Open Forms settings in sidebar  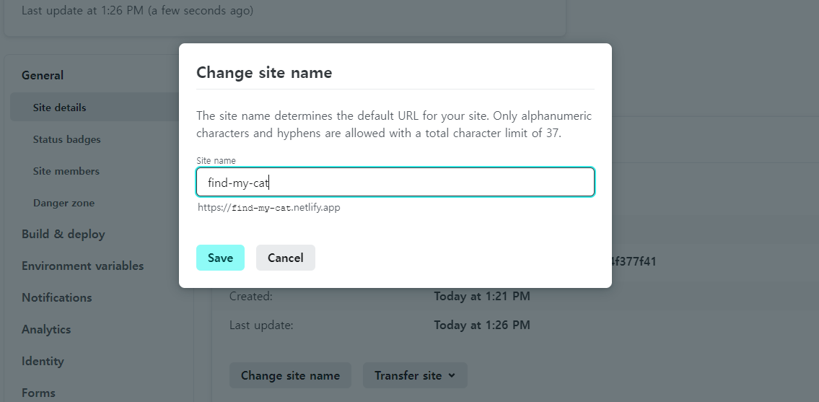tap(38, 393)
